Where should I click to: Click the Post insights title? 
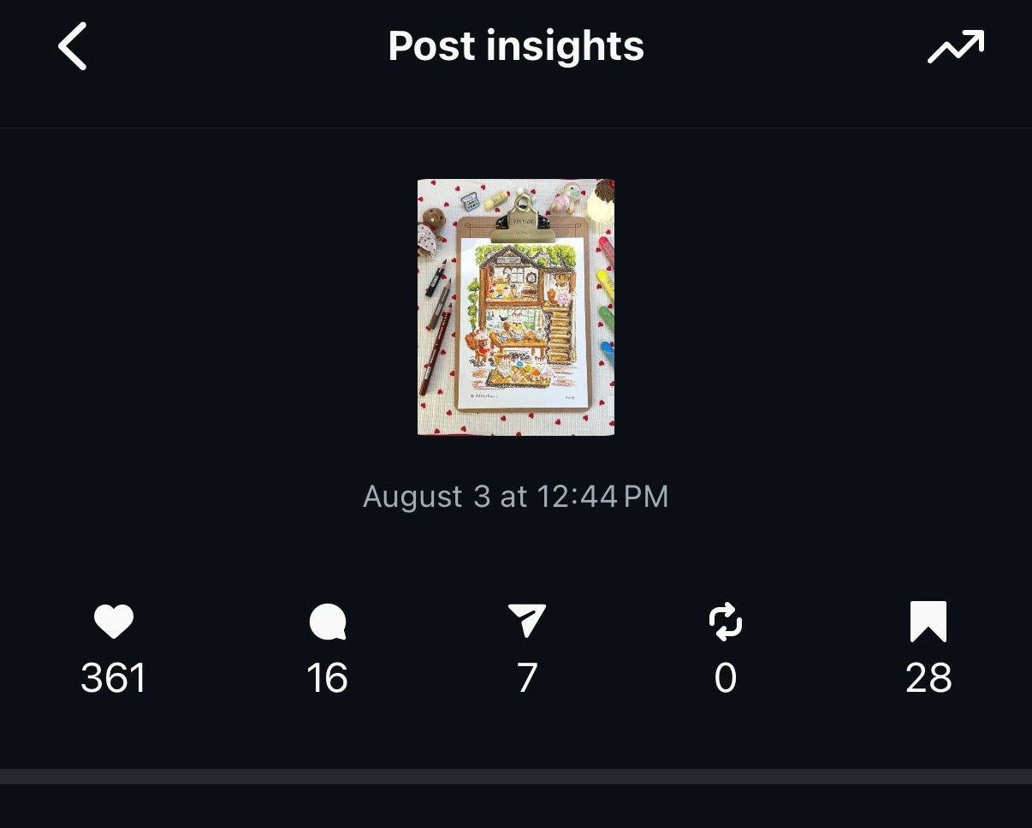(x=516, y=46)
